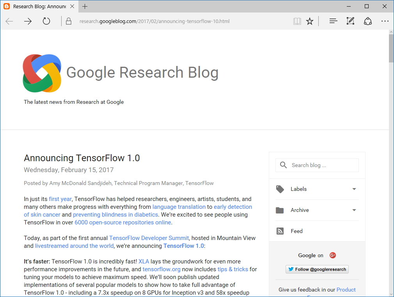Open a new browser tab

85,6
